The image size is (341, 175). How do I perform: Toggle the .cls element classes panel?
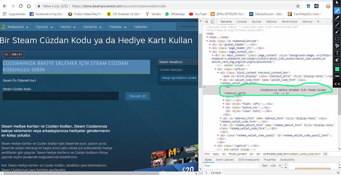pos(273,166)
